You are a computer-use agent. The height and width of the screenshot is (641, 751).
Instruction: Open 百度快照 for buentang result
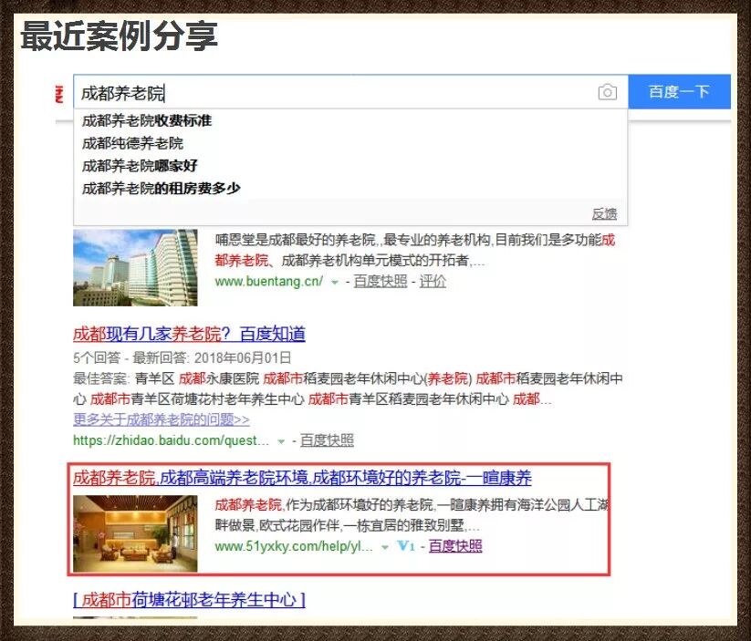[x=381, y=281]
